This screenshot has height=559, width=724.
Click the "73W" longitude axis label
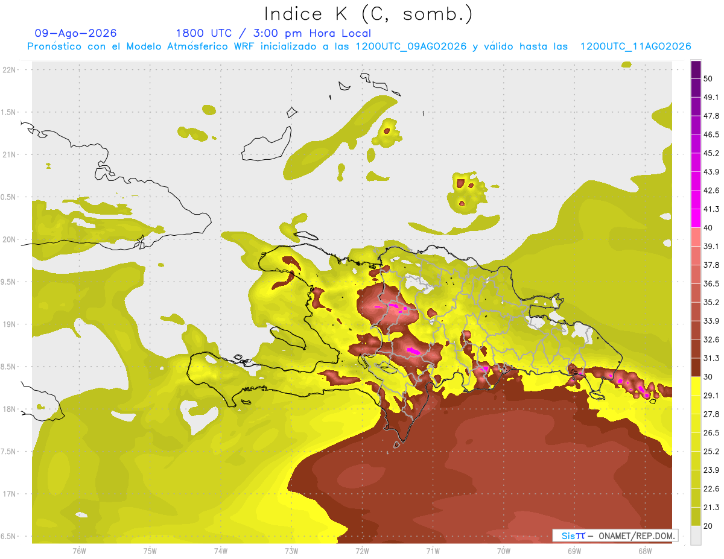(x=291, y=551)
